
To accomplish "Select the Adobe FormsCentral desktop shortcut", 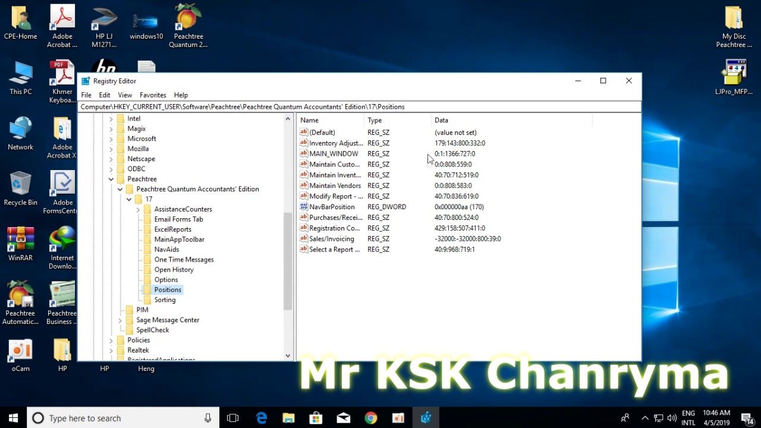I will 62,193.
